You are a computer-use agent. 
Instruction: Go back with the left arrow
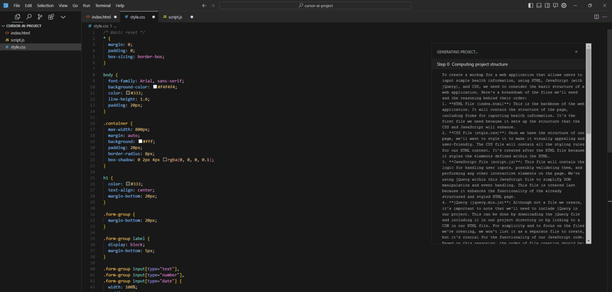pyautogui.click(x=205, y=5)
